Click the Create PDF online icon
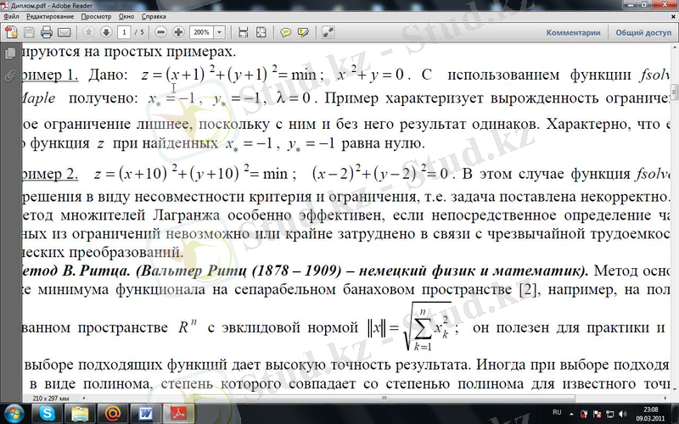Viewport: 679px width, 424px height. point(11,32)
